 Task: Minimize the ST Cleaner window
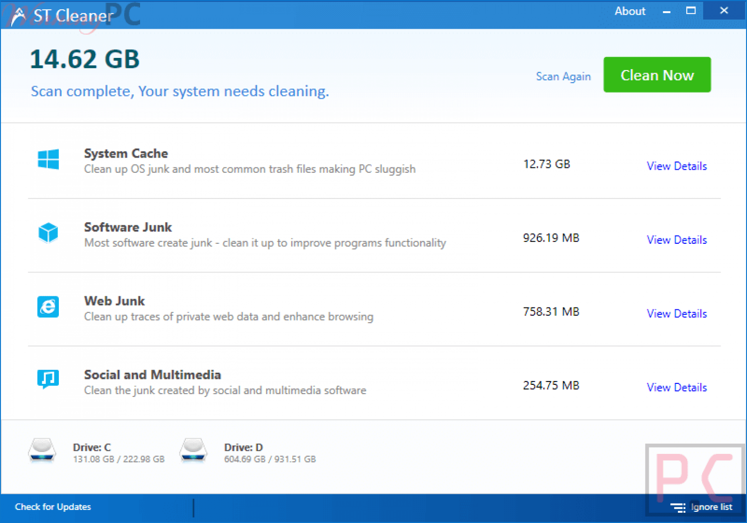pos(667,11)
